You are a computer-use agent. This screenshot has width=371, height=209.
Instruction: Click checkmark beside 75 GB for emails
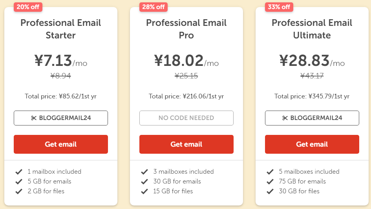pos(270,182)
